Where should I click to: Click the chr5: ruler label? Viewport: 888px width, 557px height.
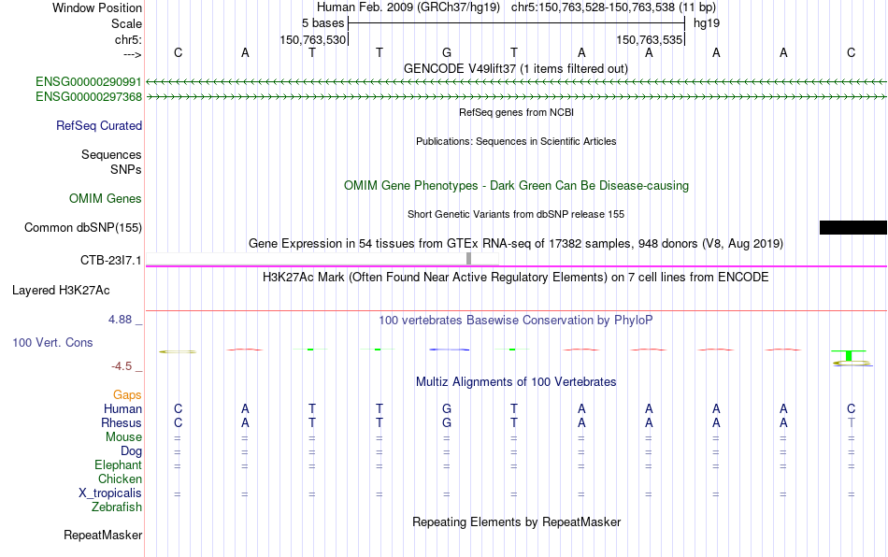(128, 39)
